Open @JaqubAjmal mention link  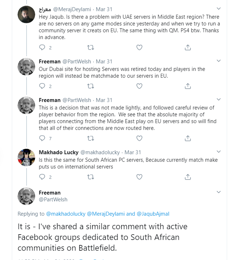tap(152, 214)
